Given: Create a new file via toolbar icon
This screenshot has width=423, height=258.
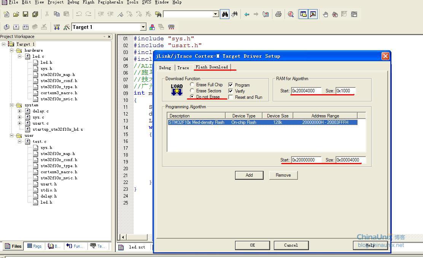Looking at the screenshot, I should point(6,14).
